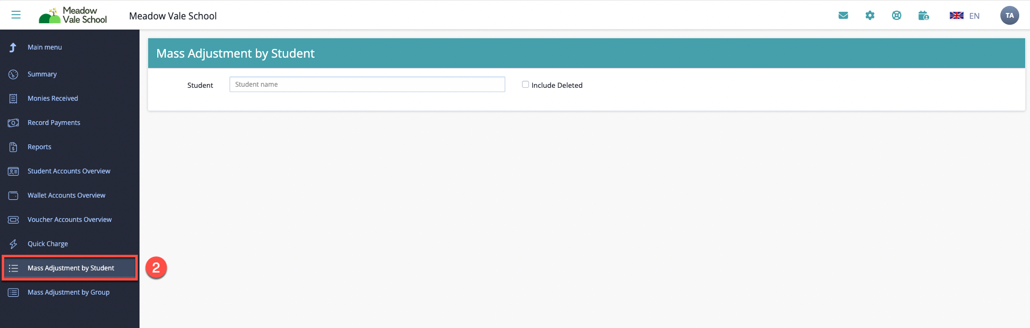The height and width of the screenshot is (328, 1030).
Task: Click the Quick Charge lightning icon
Action: pos(13,244)
